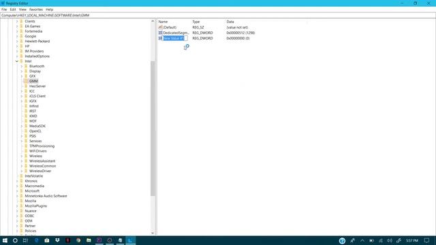Show hidden system tray icons
The height and width of the screenshot is (245, 436).
362,240
